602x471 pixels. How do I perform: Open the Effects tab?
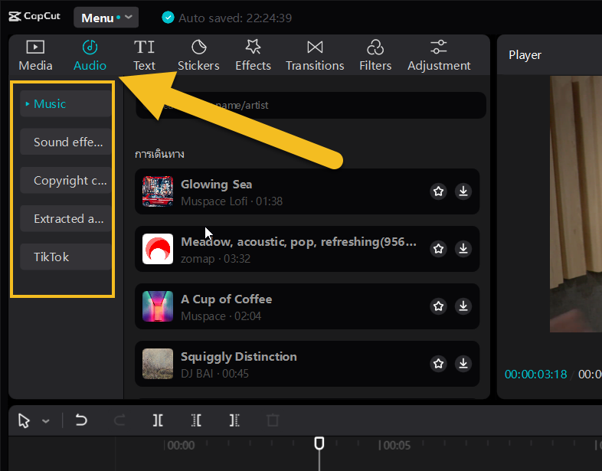[x=253, y=56]
